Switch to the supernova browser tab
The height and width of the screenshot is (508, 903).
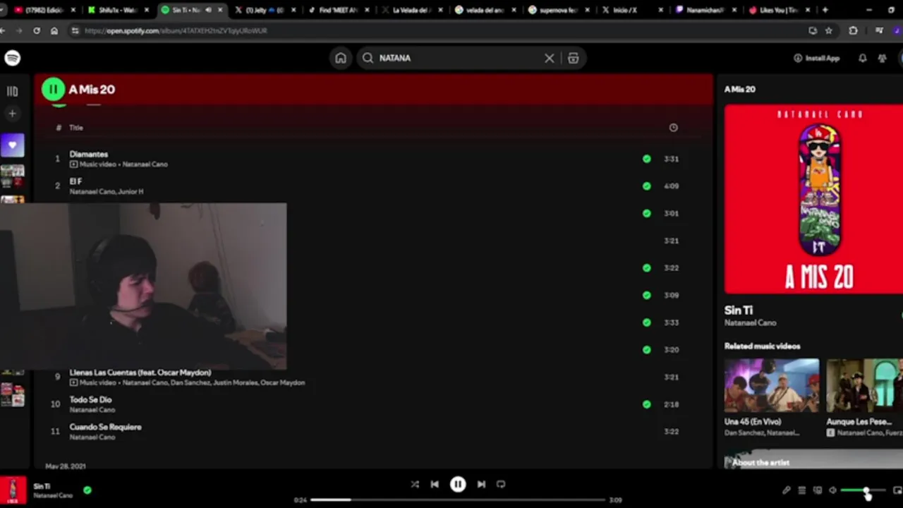click(557, 10)
